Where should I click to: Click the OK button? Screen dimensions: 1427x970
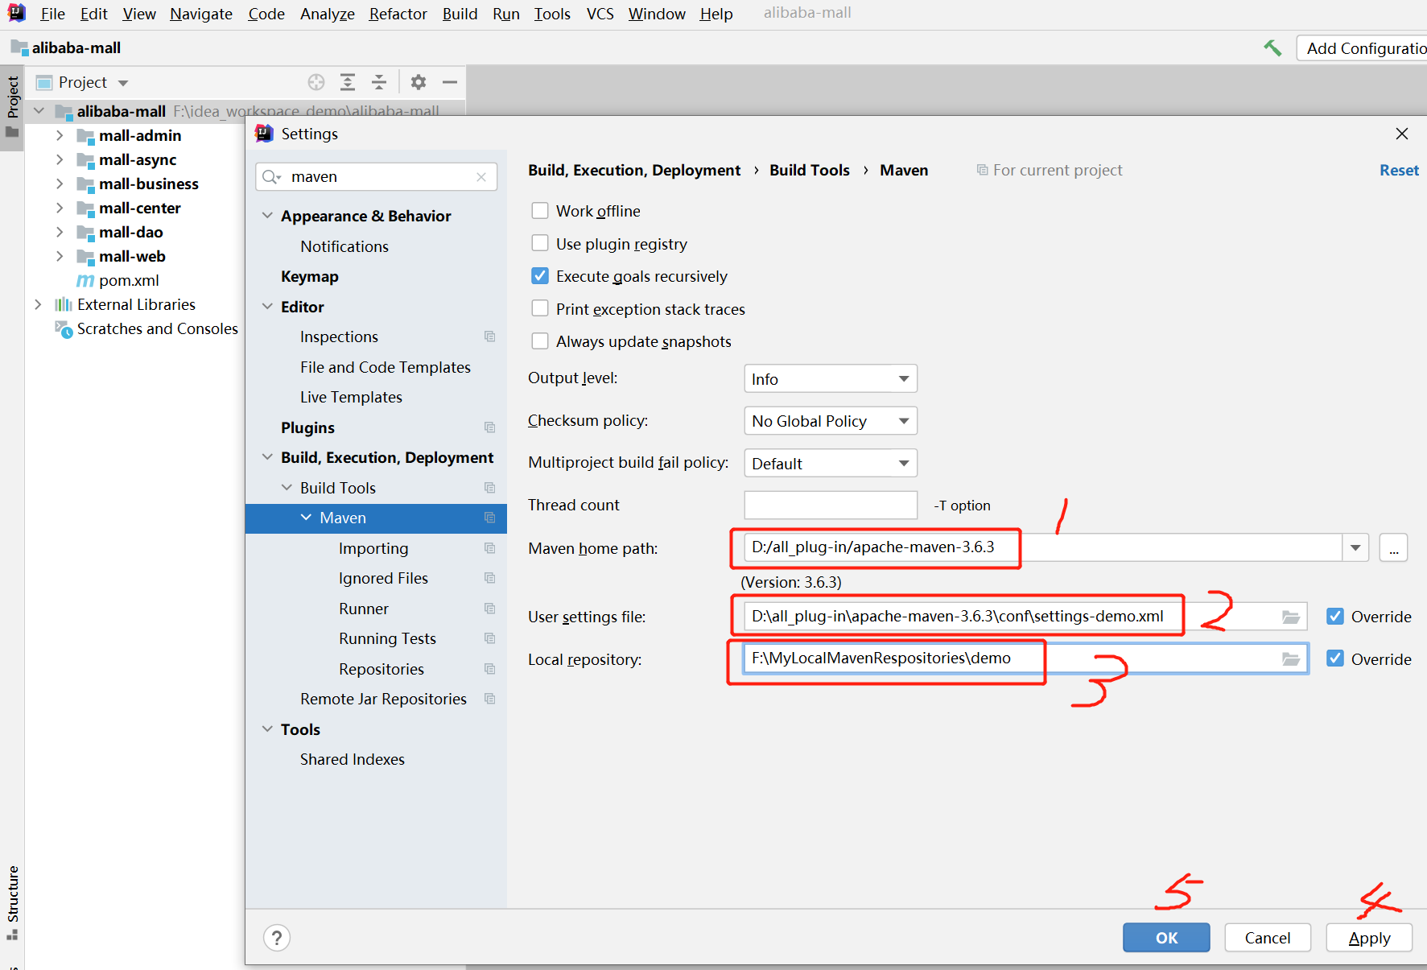(1166, 938)
